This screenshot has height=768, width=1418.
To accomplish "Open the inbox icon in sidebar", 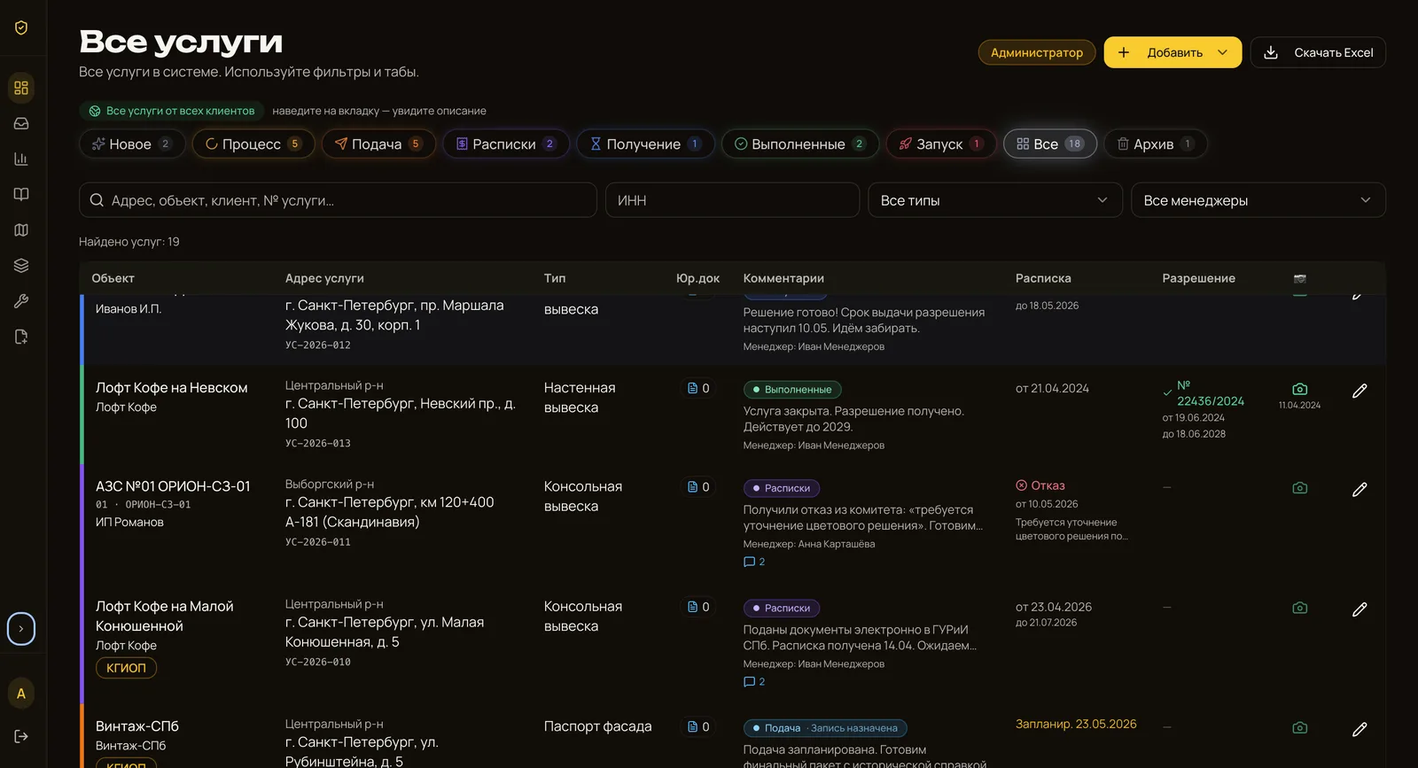I will pos(21,123).
